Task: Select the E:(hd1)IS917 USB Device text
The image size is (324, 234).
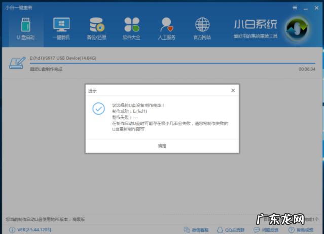Action: tap(63, 58)
